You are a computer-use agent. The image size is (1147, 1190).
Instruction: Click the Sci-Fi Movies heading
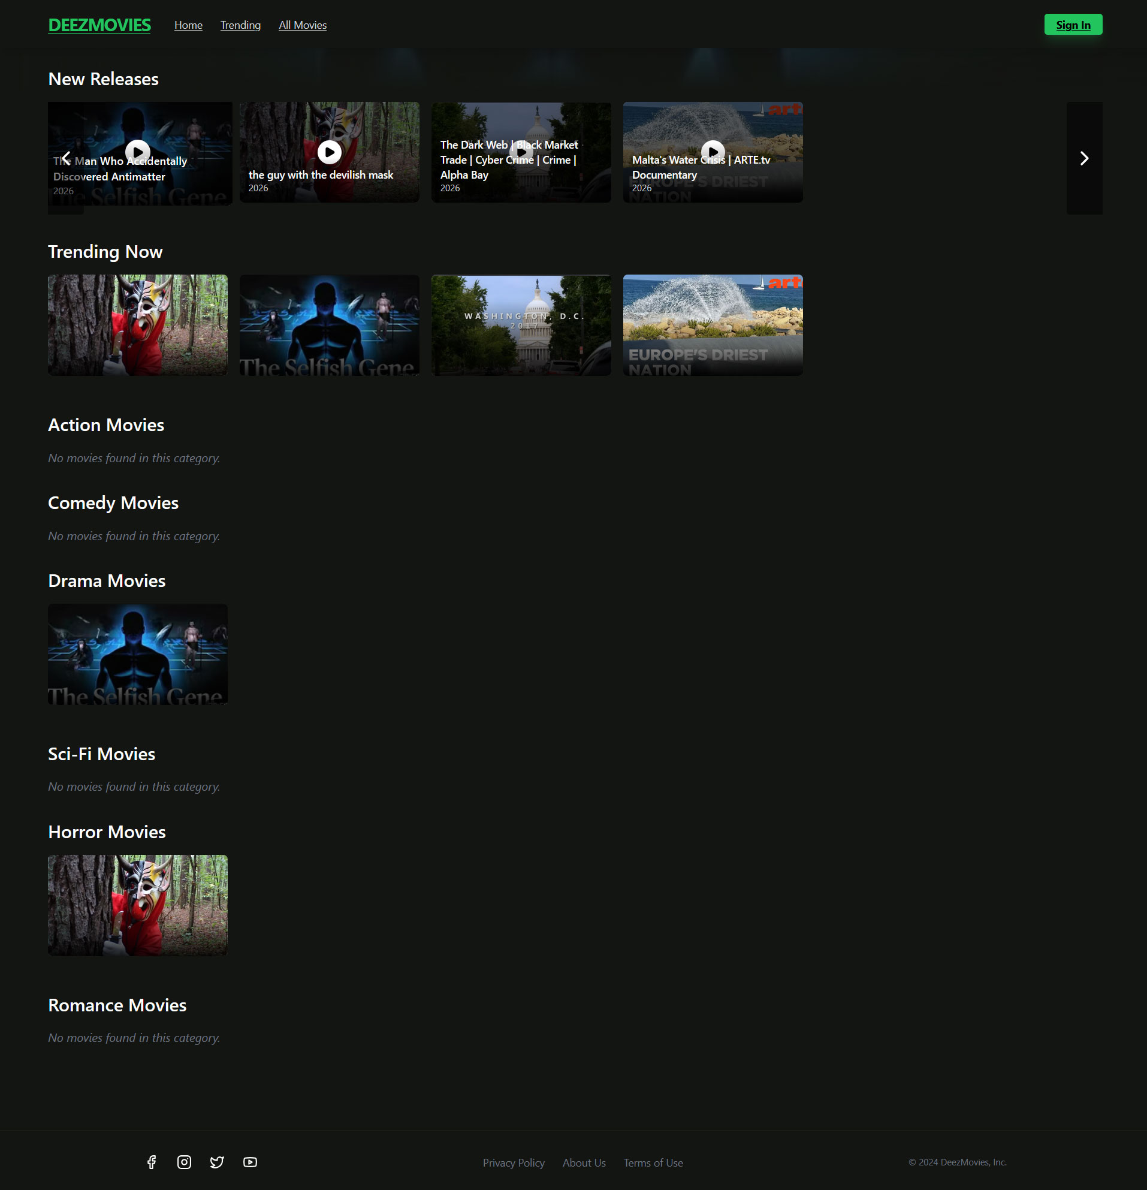(x=101, y=754)
